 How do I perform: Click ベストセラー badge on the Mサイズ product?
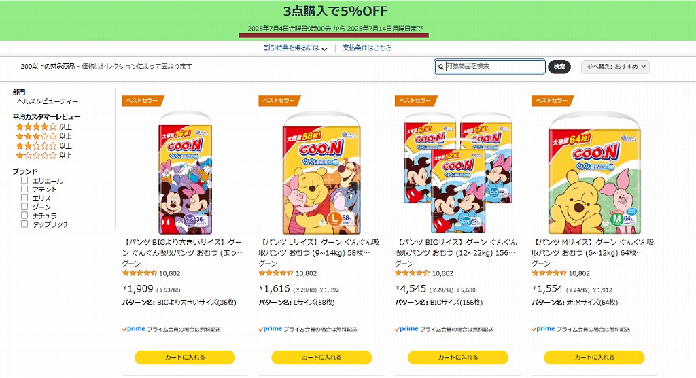(552, 101)
